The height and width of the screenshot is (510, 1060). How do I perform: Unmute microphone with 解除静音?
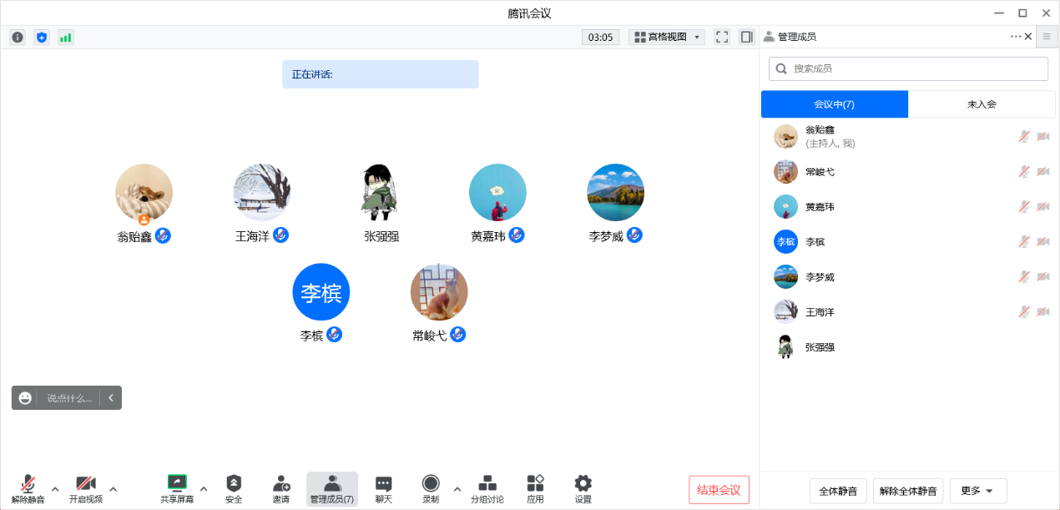[28, 489]
